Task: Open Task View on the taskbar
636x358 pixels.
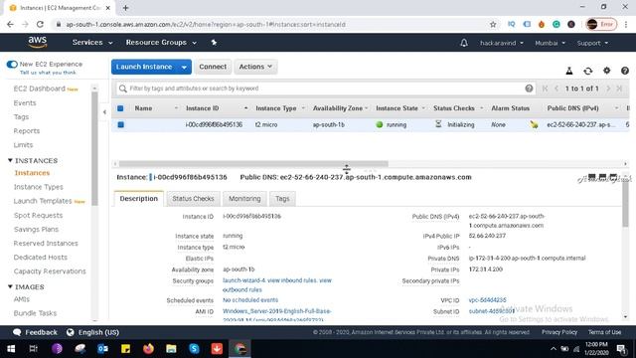Action: [x=34, y=349]
